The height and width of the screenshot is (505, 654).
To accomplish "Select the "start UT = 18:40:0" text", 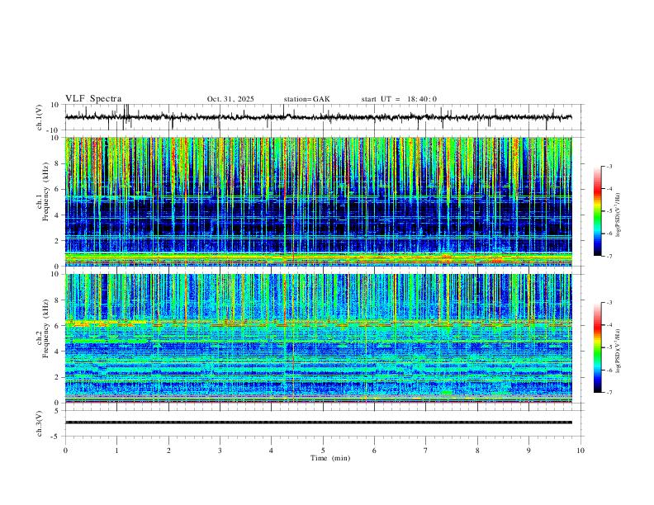I will [399, 99].
